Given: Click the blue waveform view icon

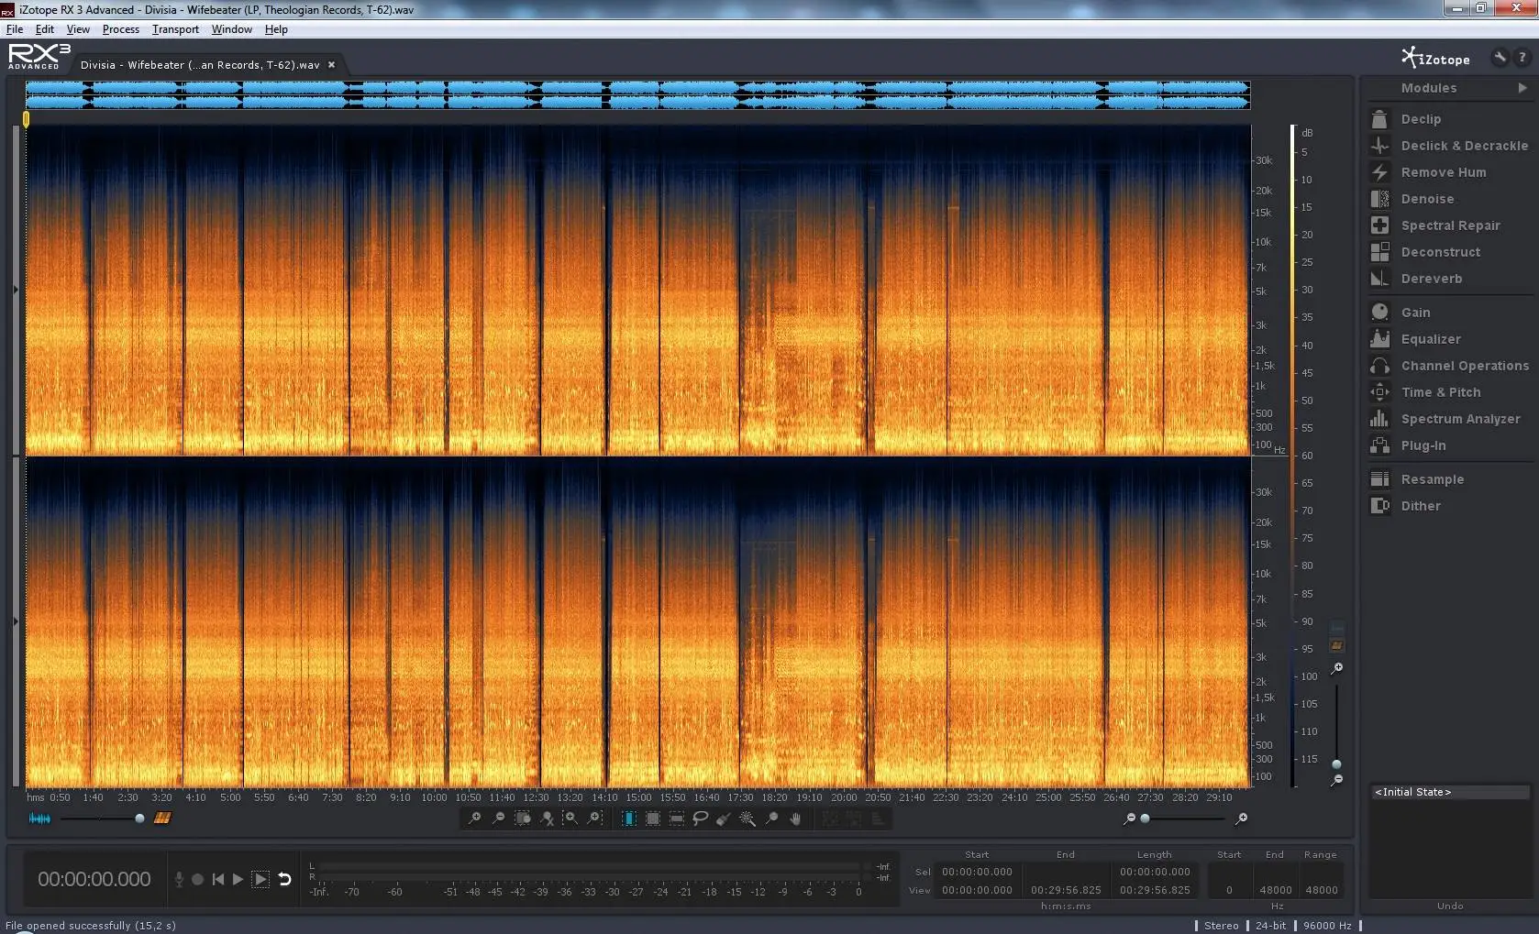Looking at the screenshot, I should click(39, 819).
